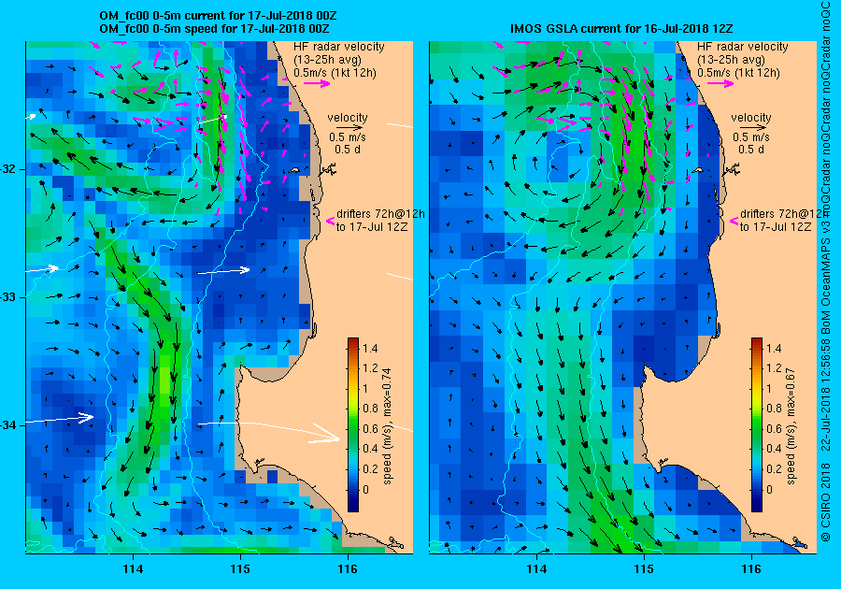Click longitude label '116' under right map

(x=751, y=569)
